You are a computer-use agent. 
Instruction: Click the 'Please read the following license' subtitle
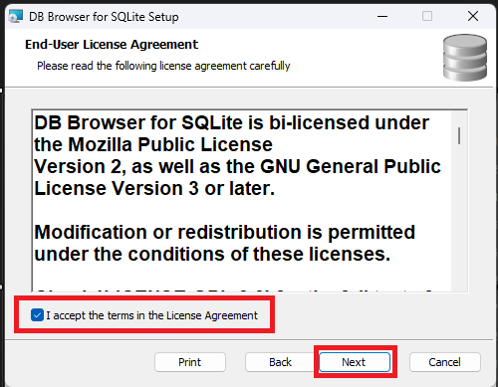pyautogui.click(x=163, y=66)
